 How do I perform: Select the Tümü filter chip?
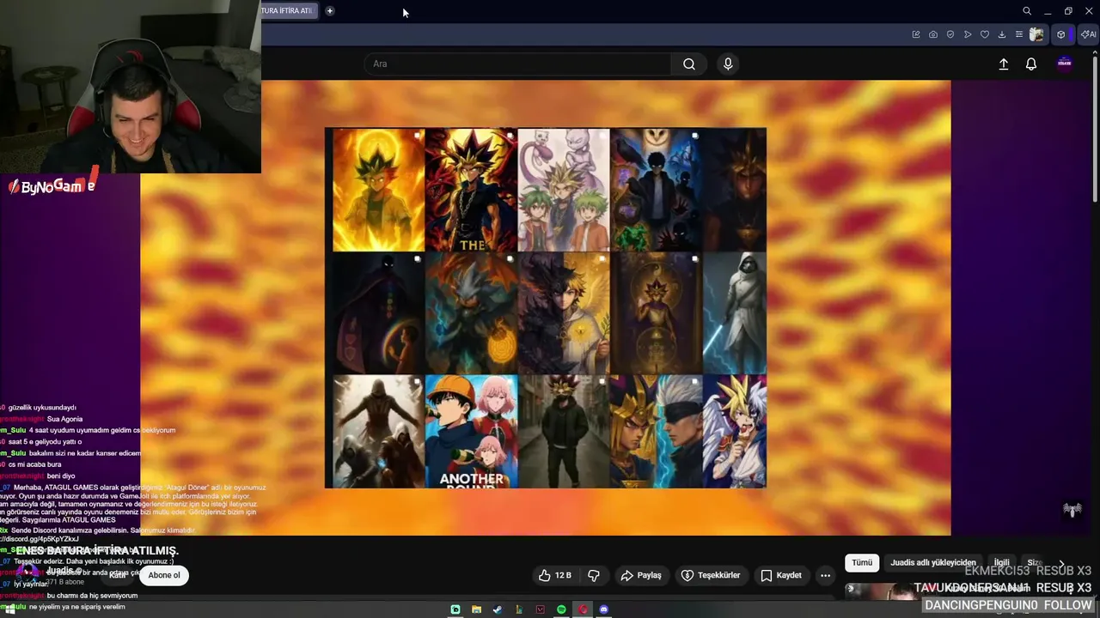pos(862,562)
